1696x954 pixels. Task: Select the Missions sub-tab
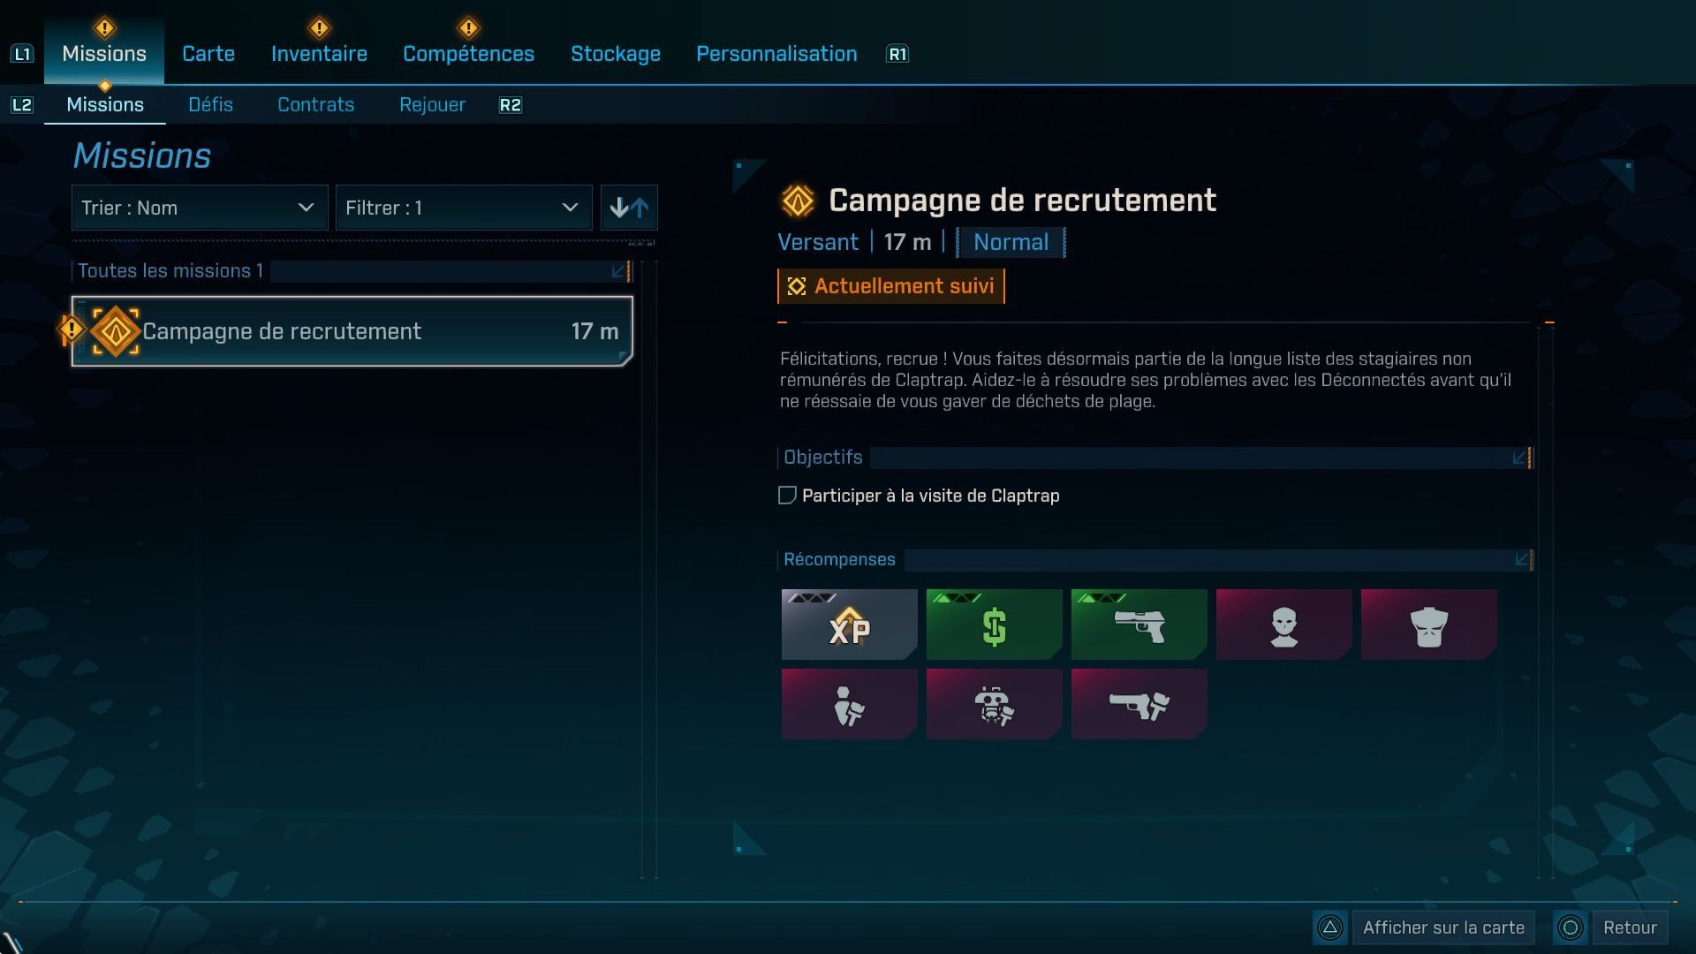[x=105, y=105]
